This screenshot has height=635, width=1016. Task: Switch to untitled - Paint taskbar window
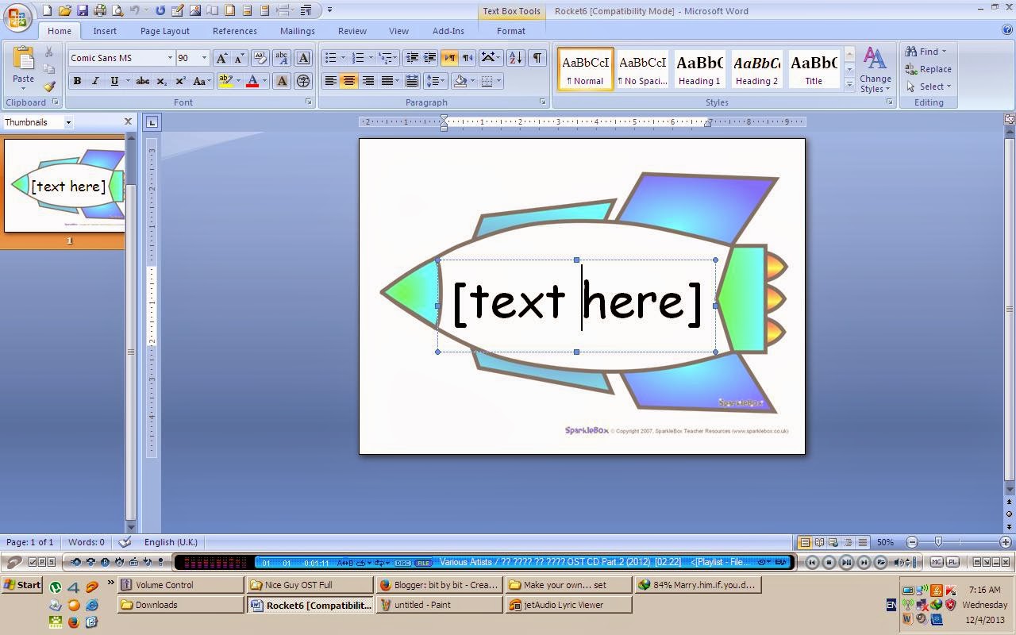[x=441, y=605]
